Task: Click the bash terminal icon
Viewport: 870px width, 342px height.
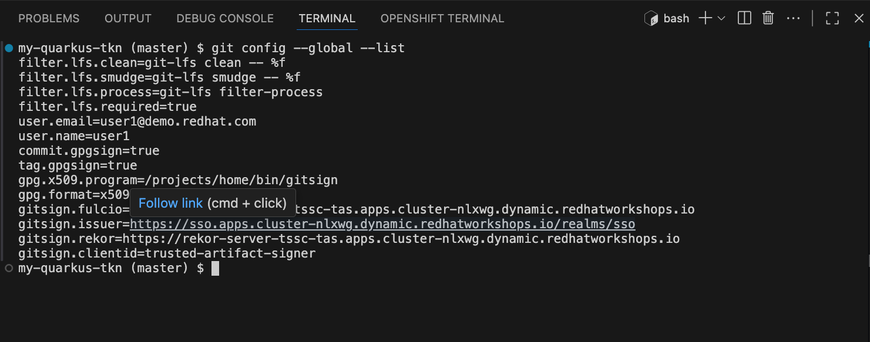Action: 651,18
